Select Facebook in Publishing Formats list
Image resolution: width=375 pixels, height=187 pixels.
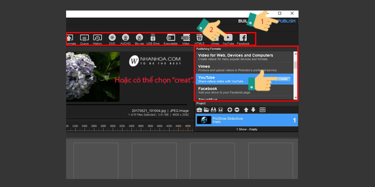(244, 90)
